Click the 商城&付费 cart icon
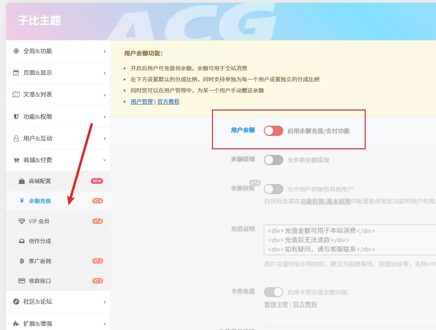 [x=16, y=160]
